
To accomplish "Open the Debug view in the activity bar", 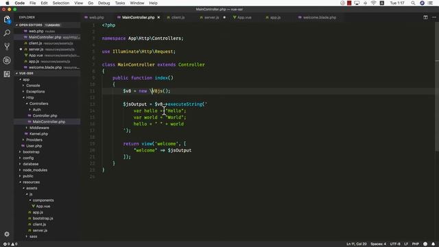I will (7, 60).
